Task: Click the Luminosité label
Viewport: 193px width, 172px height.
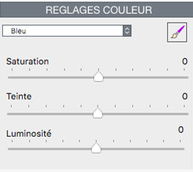Action: pos(29,133)
